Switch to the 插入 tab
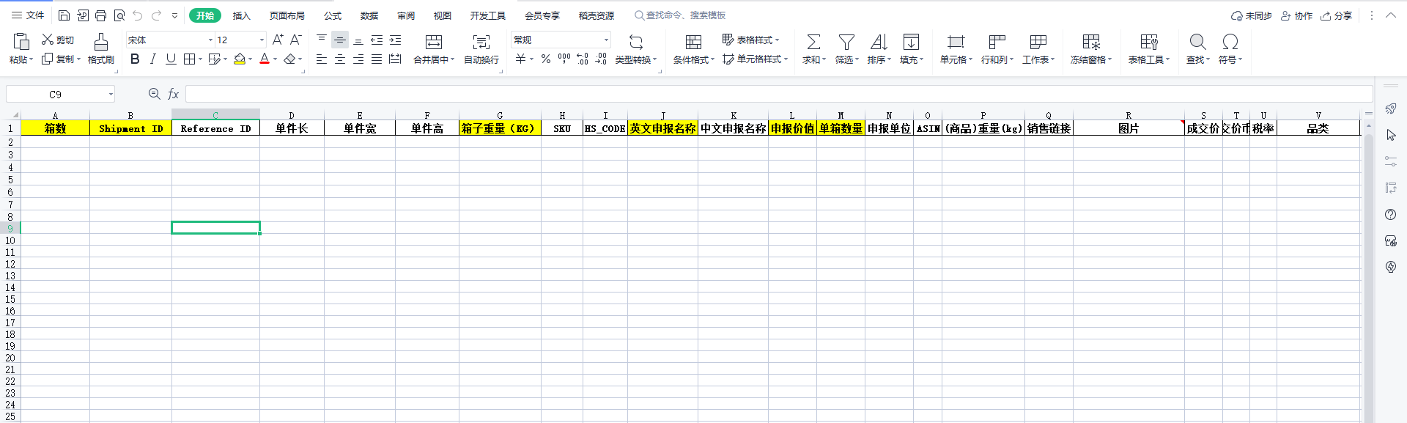Image resolution: width=1407 pixels, height=423 pixels. tap(241, 15)
